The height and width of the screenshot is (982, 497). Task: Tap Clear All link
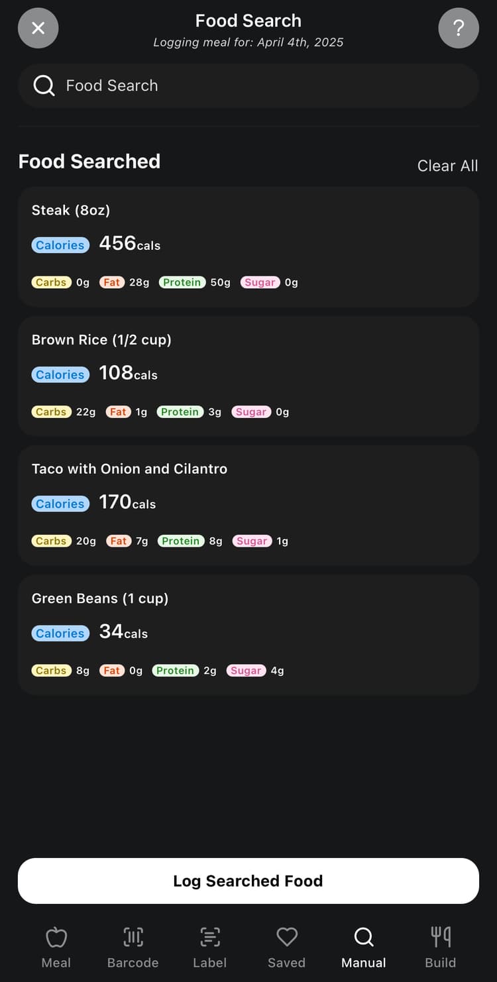[x=447, y=166]
